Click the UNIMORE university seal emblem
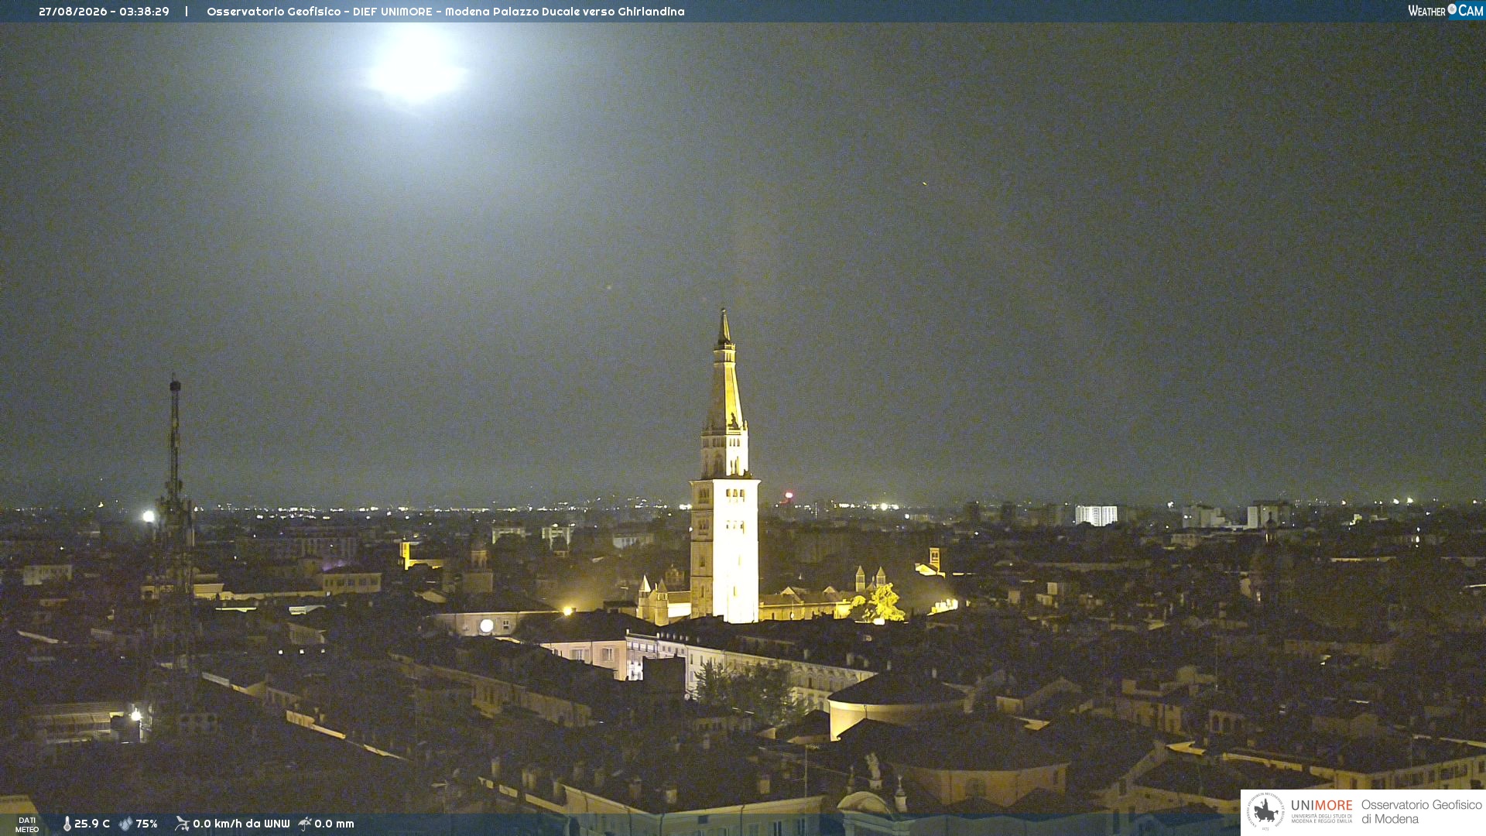 (1265, 811)
